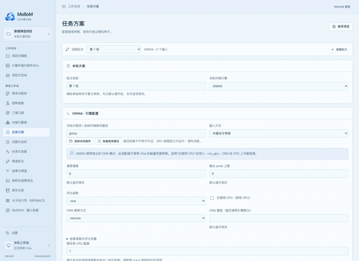Screen dimensions: 359x261
Task: Click the 保存项目 button
Action: click(x=341, y=26)
